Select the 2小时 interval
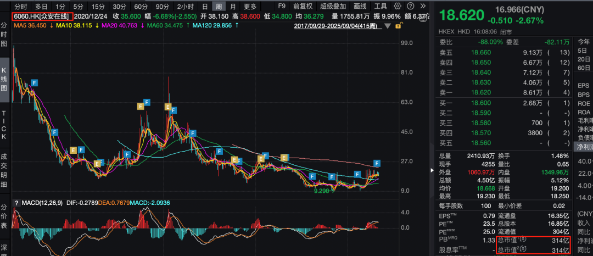This screenshot has height=256, width=593. [x=185, y=6]
